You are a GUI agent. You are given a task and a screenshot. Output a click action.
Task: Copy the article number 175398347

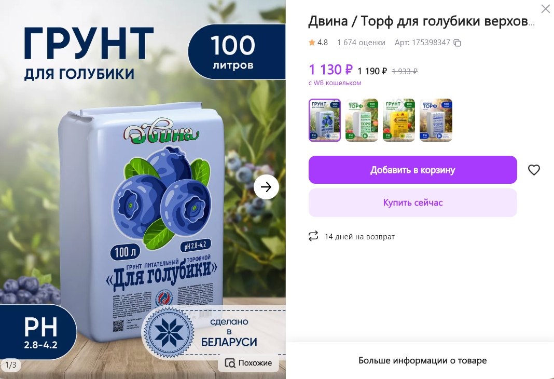click(x=458, y=43)
